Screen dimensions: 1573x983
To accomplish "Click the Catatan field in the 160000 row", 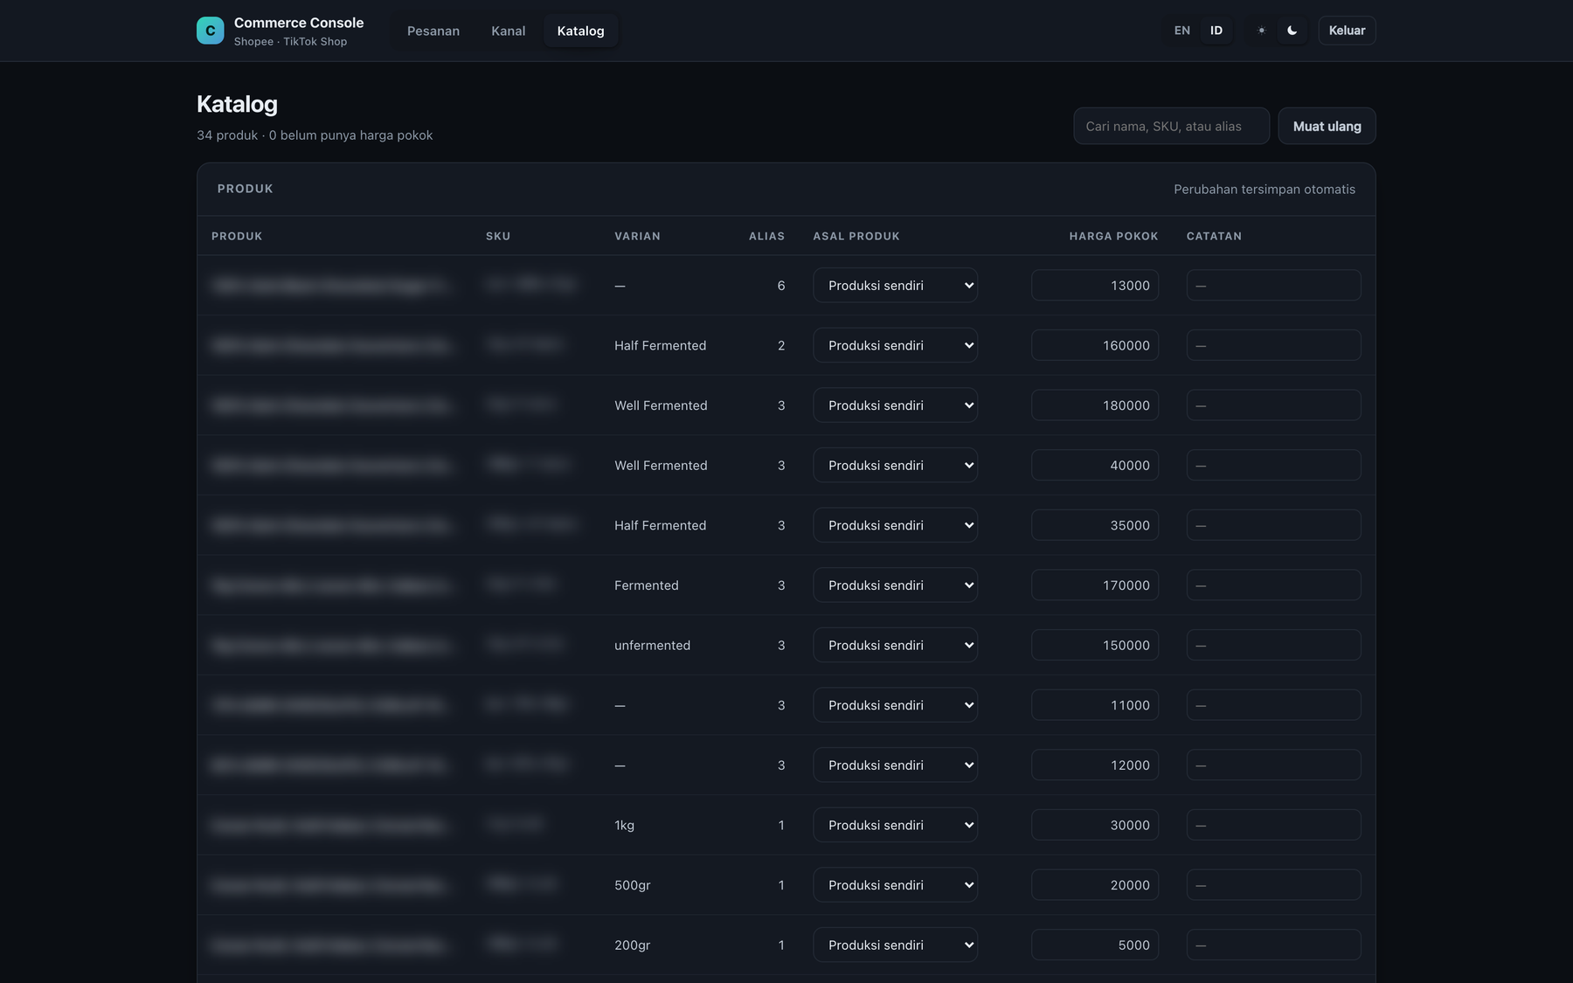I will coord(1273,345).
